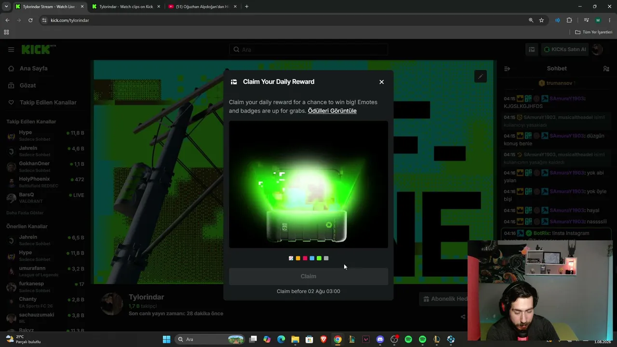Open chat users list icon

(x=606, y=68)
